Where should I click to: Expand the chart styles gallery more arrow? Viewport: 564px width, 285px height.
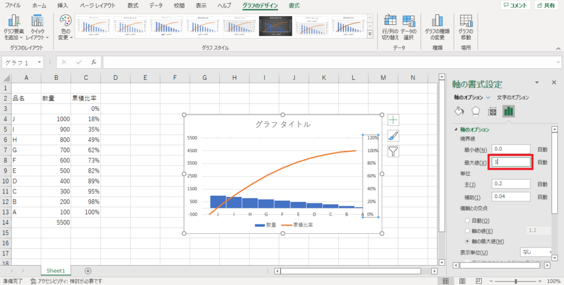click(370, 34)
